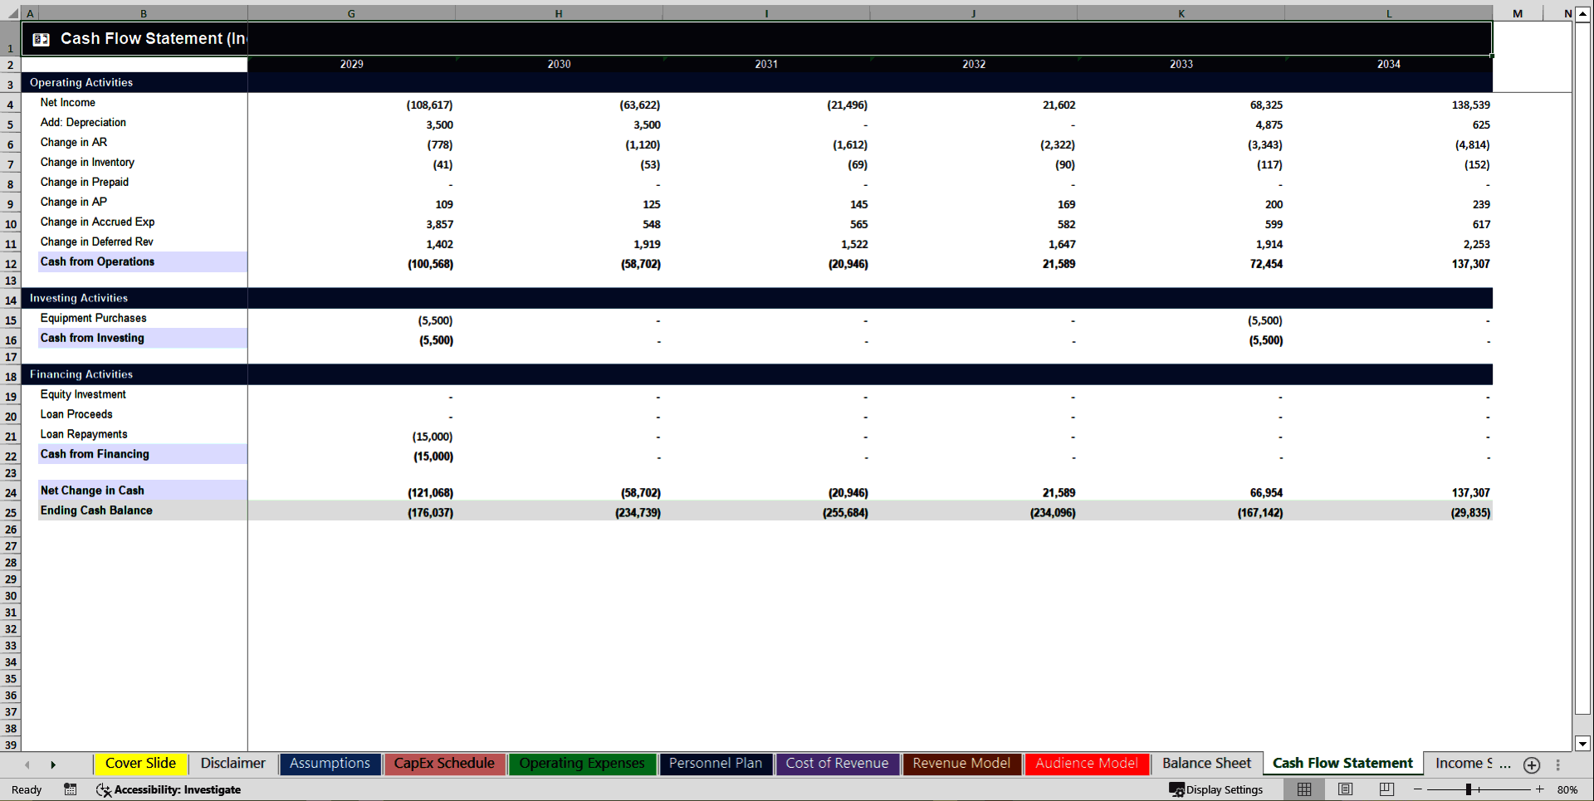Click the next sheet navigation arrow

(x=54, y=764)
